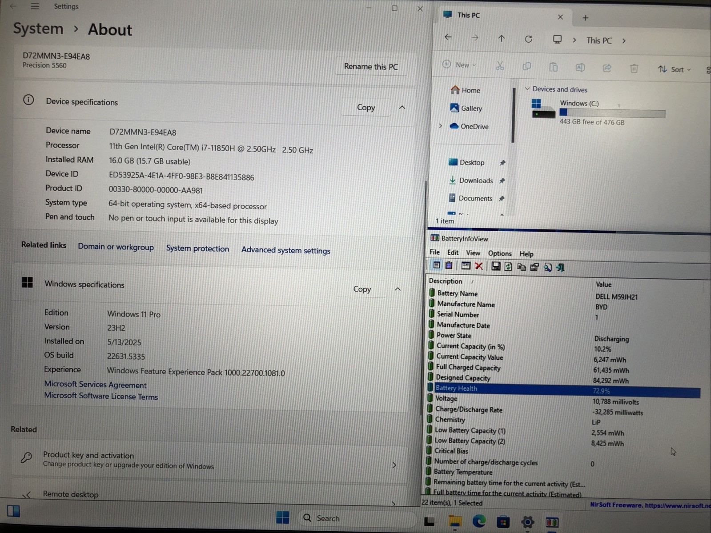
Task: Select the Battery Log view icon in BatteryInfoView
Action: [x=449, y=265]
